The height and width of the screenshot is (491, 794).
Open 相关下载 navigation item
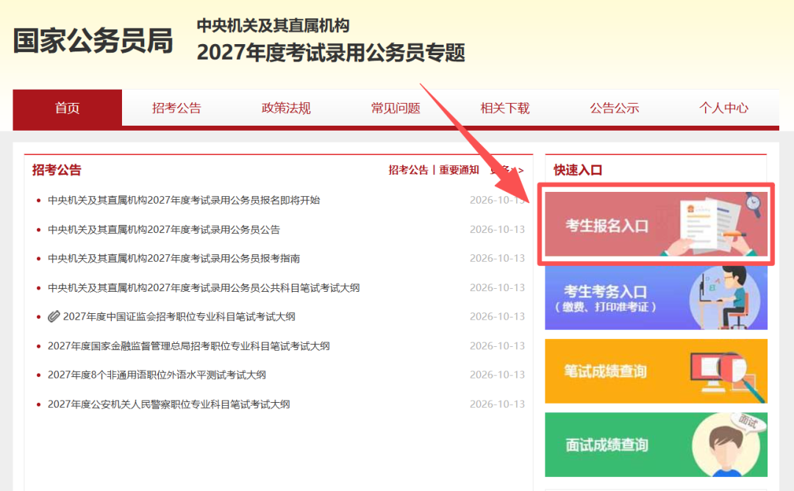point(505,108)
